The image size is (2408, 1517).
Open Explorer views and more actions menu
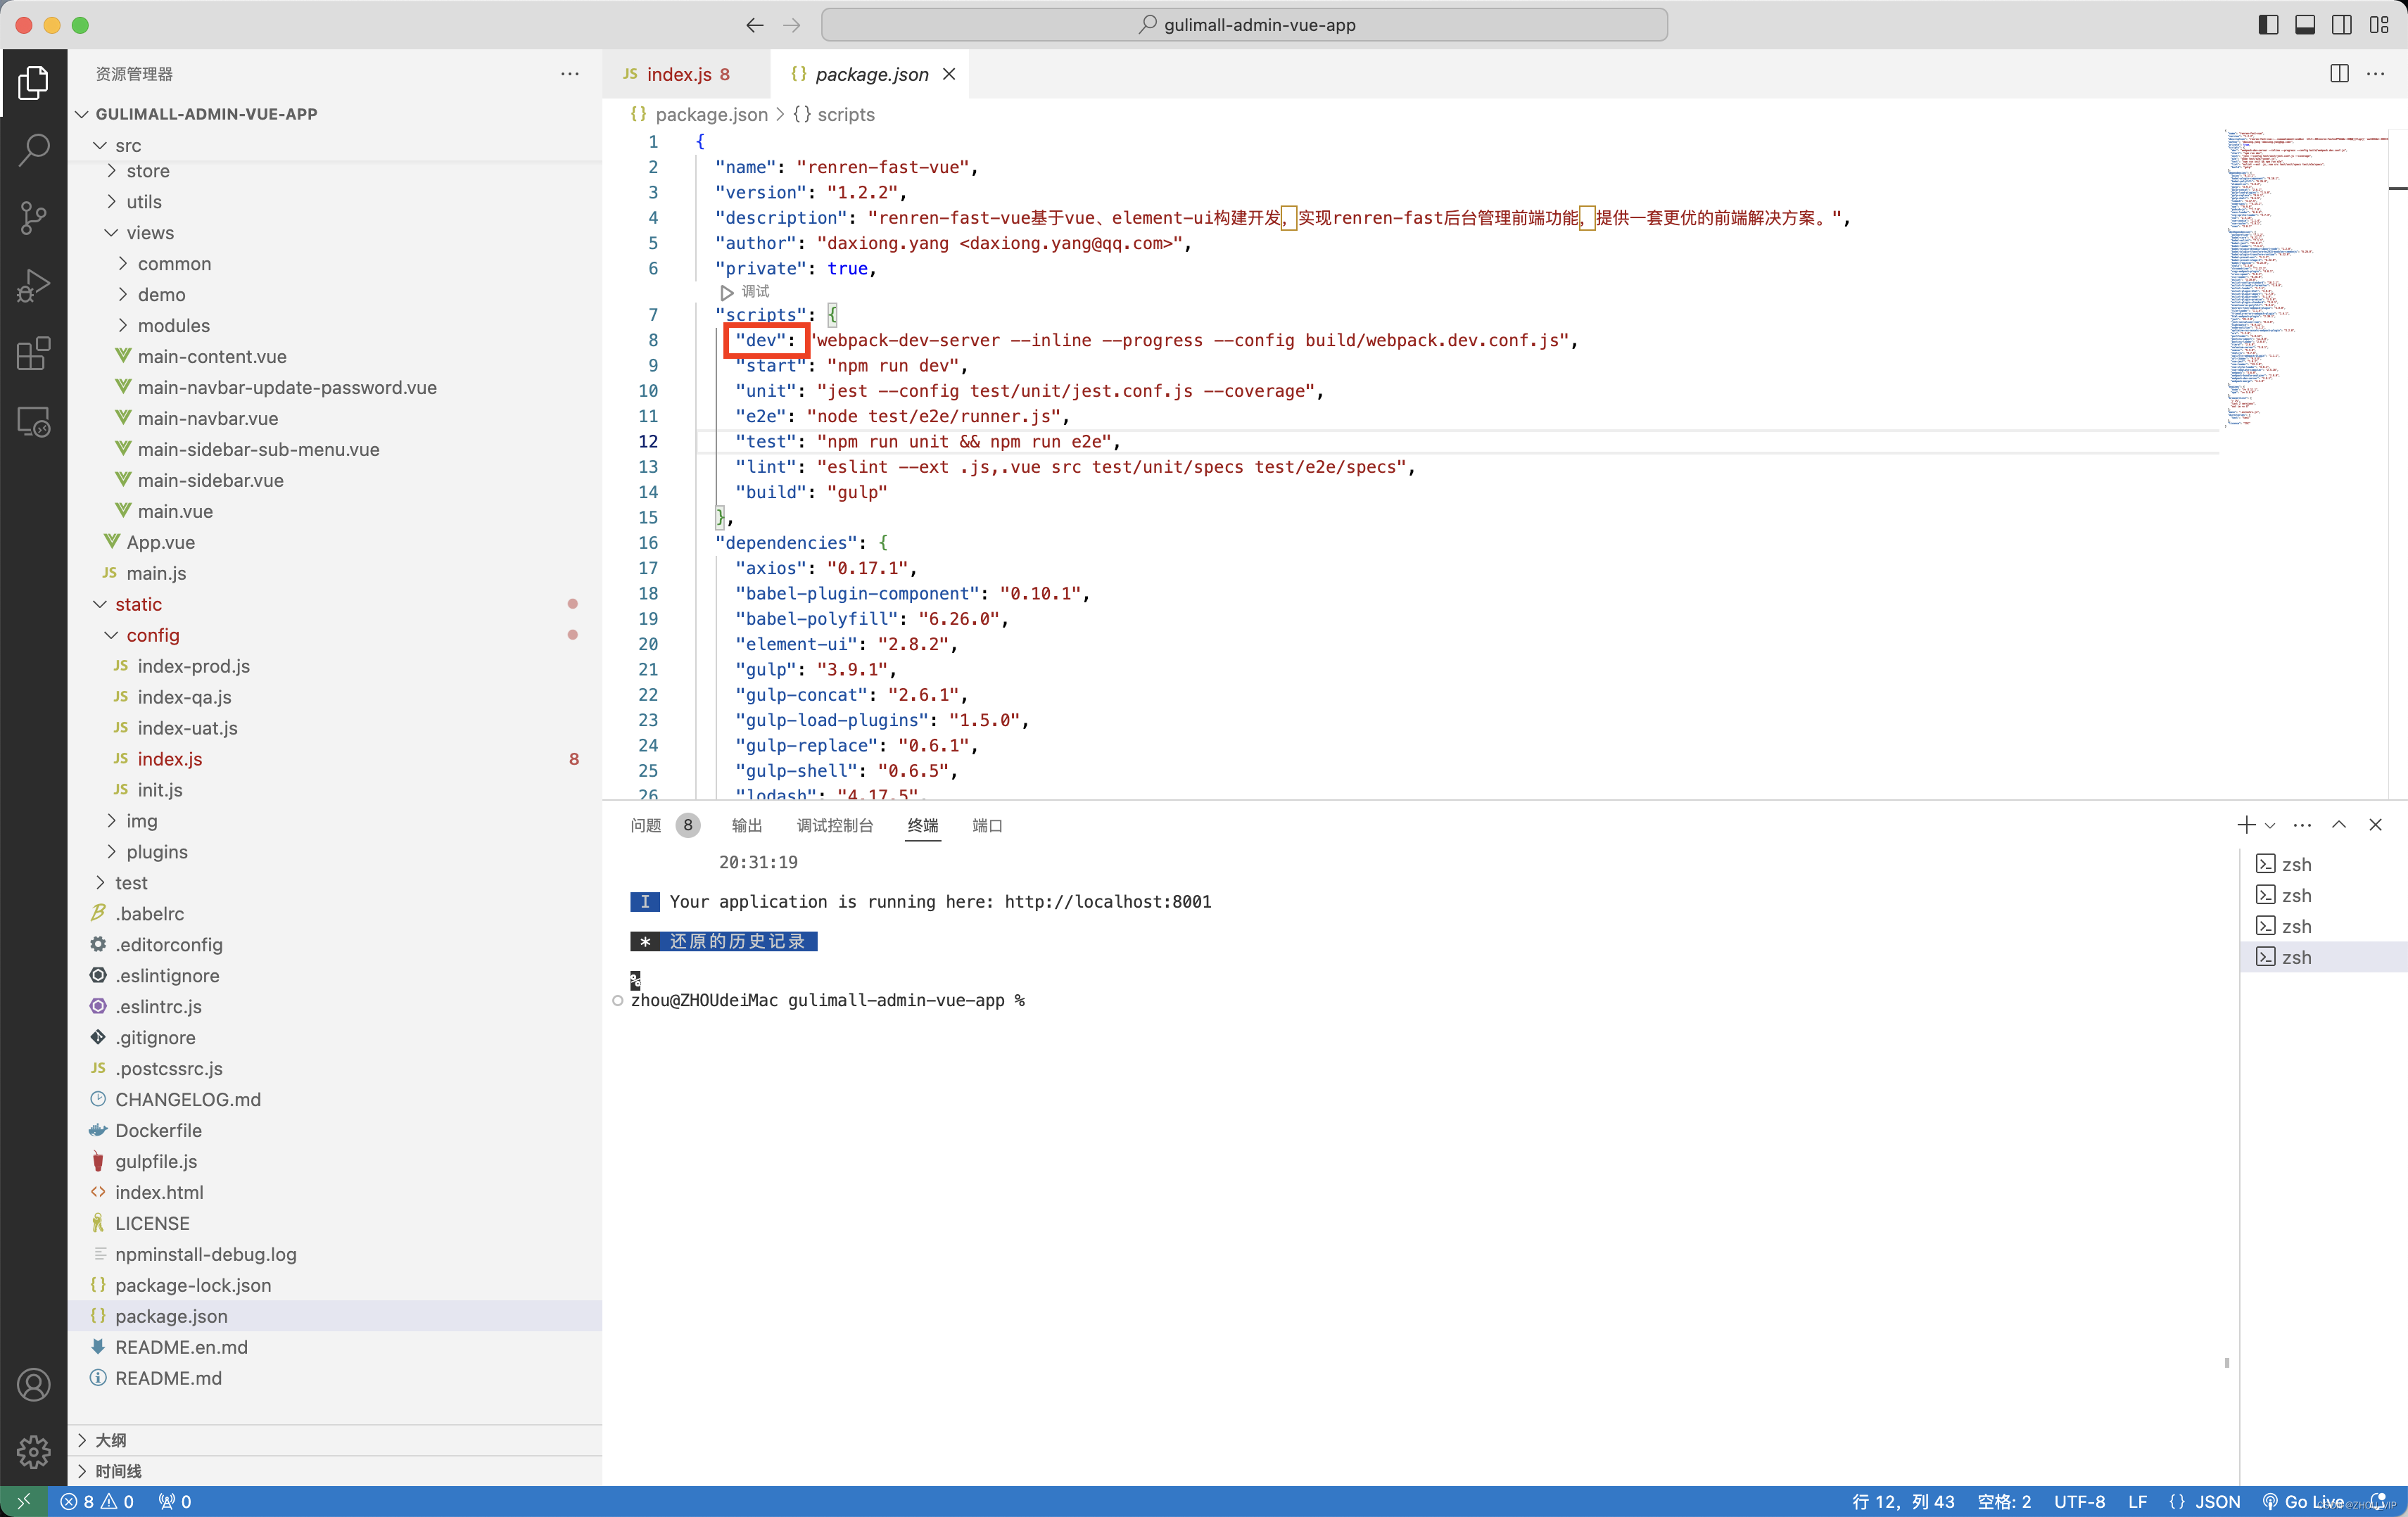tap(570, 74)
